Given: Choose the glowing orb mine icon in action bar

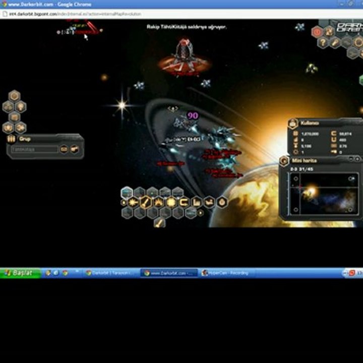Looking at the screenshot, I should click(x=171, y=203).
